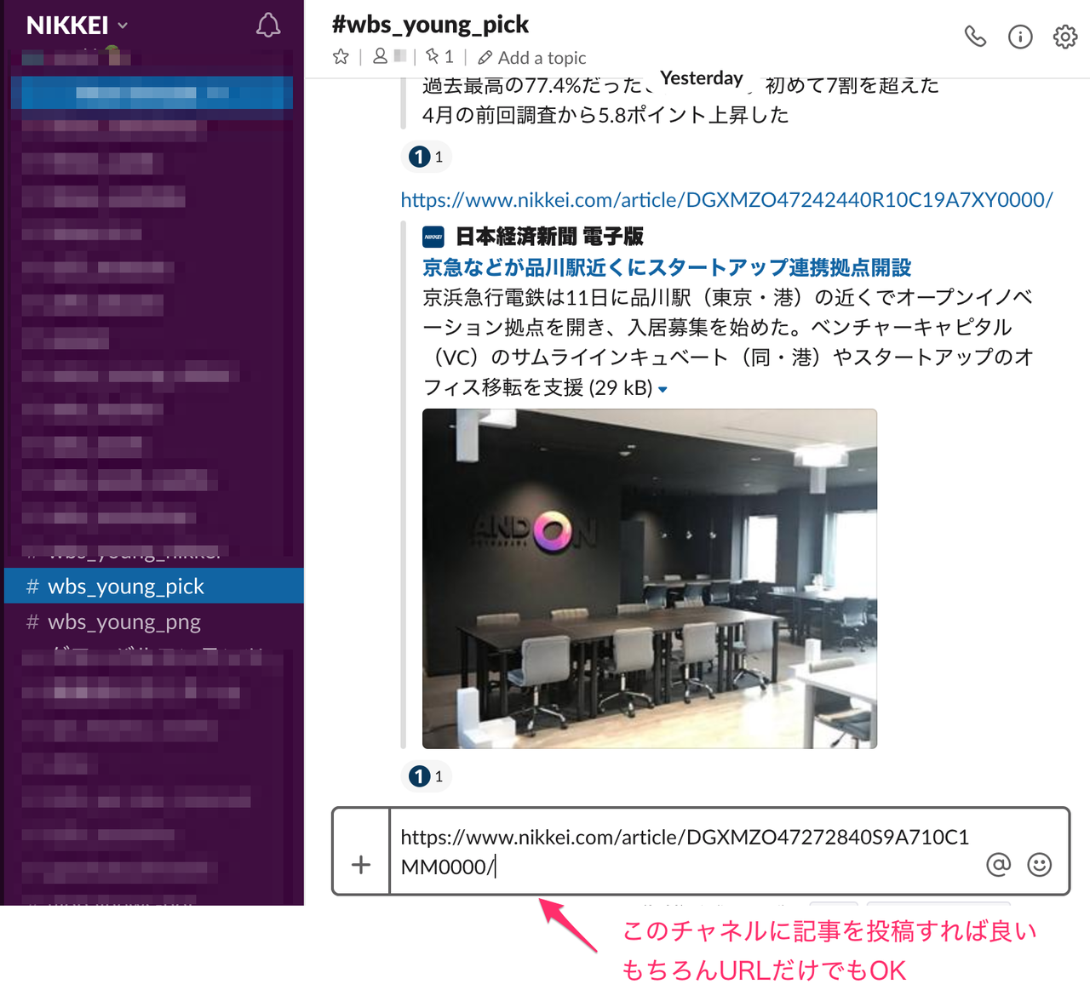Open the NIKKEI workspace menu

(x=77, y=26)
